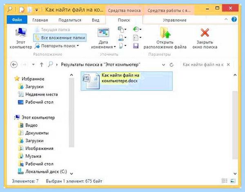Screen dimensions: 245x192
Task: Go up one level with Up arrow
Action: tap(42, 65)
